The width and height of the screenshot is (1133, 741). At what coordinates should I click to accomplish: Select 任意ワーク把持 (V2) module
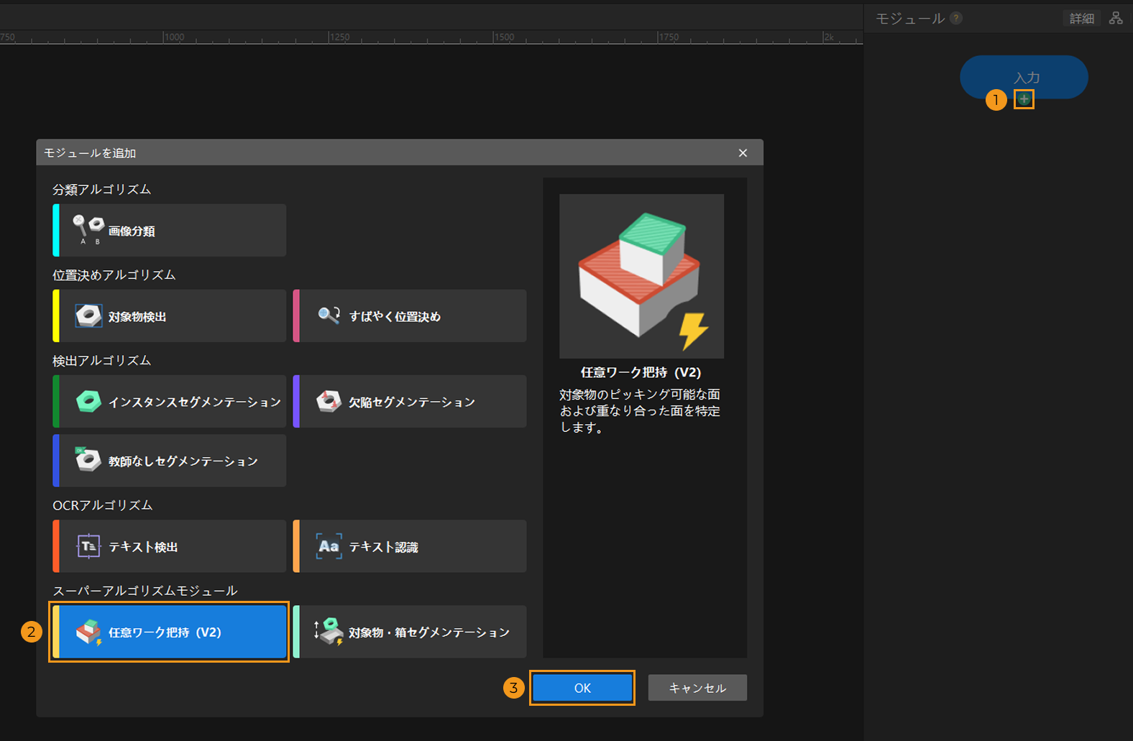click(x=170, y=632)
